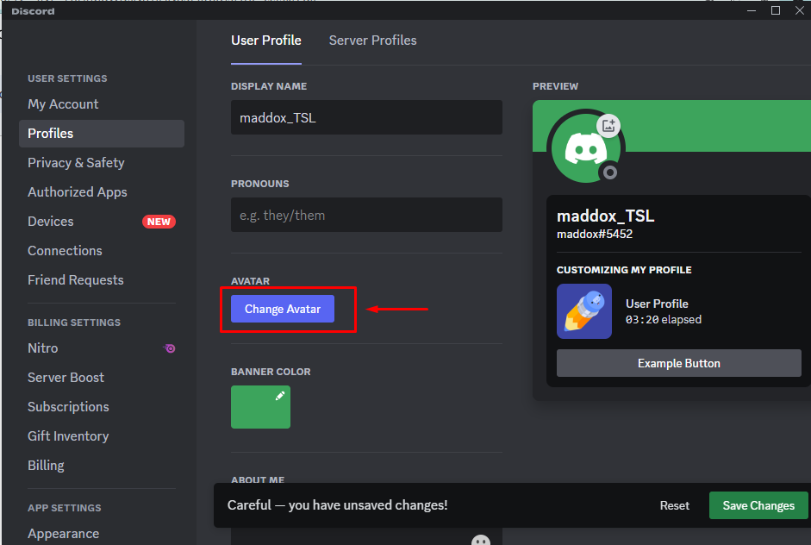Click the Change Avatar button
Viewport: 811px width, 545px height.
(x=283, y=309)
